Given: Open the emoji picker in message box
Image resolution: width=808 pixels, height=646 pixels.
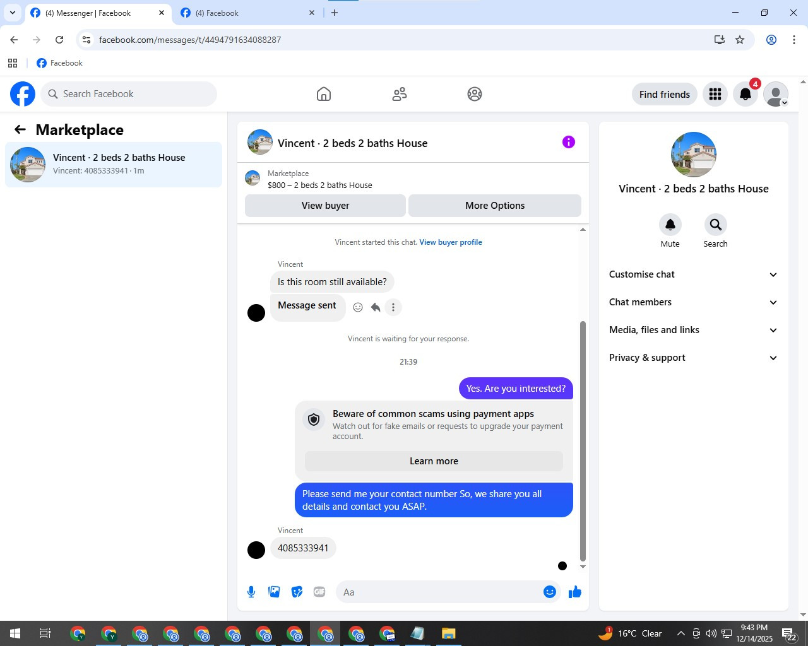Looking at the screenshot, I should click(550, 592).
